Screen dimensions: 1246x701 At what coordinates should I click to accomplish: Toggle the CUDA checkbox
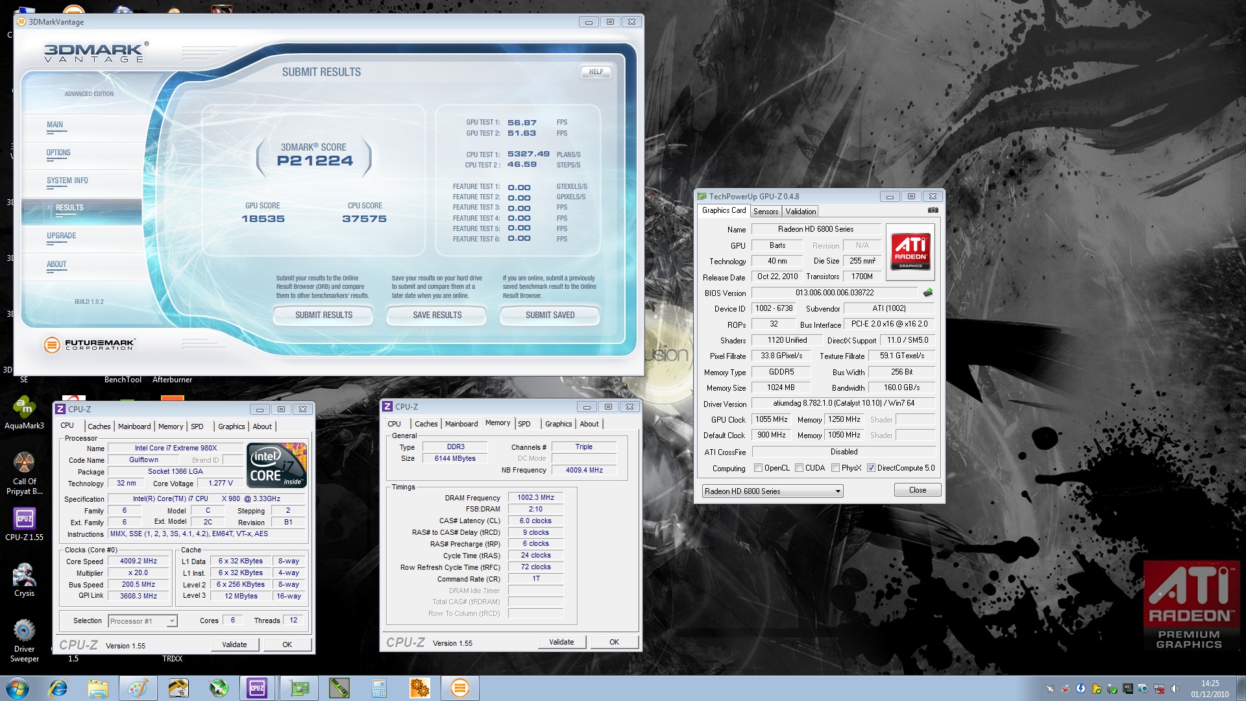799,468
